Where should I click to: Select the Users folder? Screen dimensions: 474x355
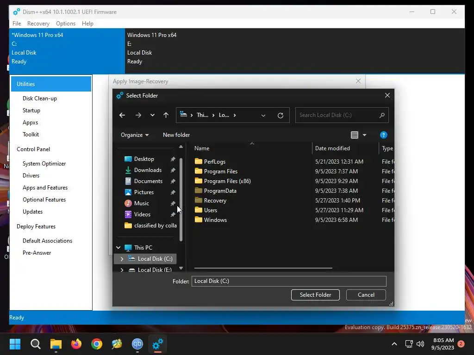click(211, 210)
